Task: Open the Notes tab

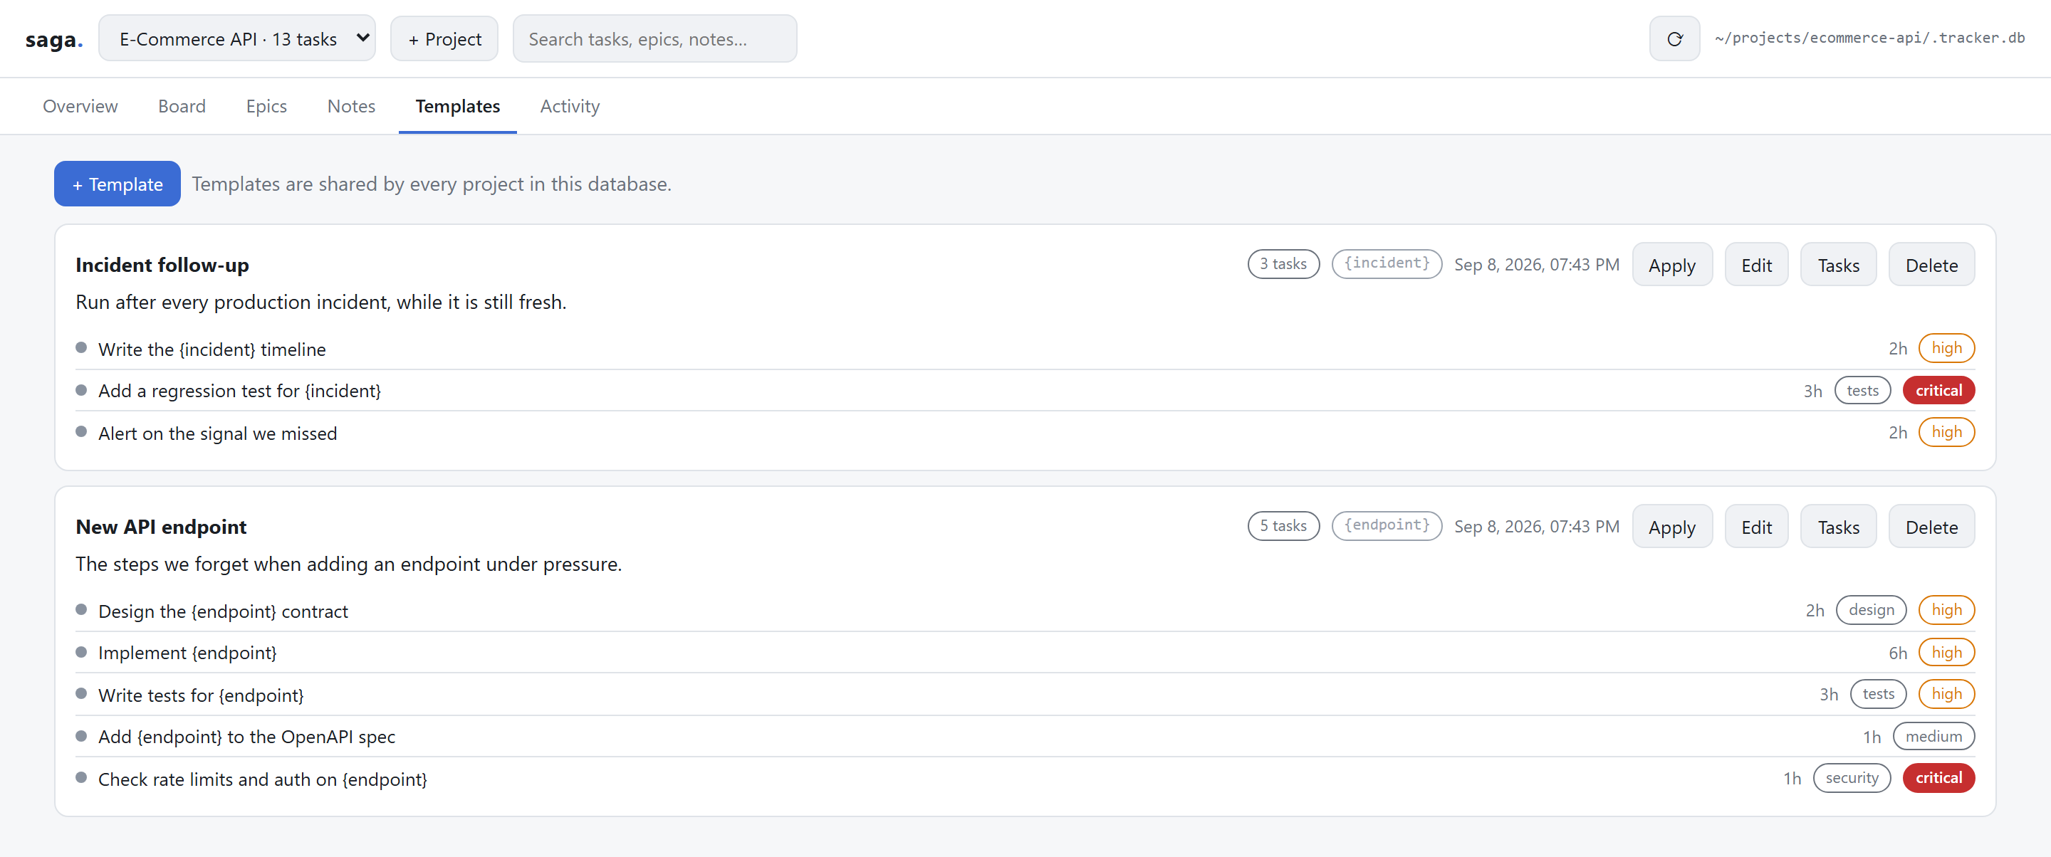Action: (x=351, y=106)
